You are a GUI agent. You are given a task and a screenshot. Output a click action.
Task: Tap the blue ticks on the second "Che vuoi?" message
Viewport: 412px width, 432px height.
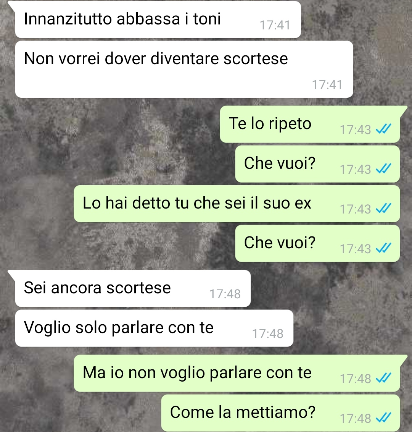coord(383,248)
